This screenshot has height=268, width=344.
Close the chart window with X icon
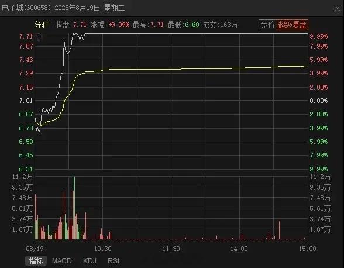tap(338, 9)
